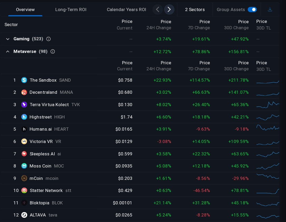Image resolution: width=286 pixels, height=222 pixels.
Task: Click the Decentraland coin logo
Action: coord(24,92)
